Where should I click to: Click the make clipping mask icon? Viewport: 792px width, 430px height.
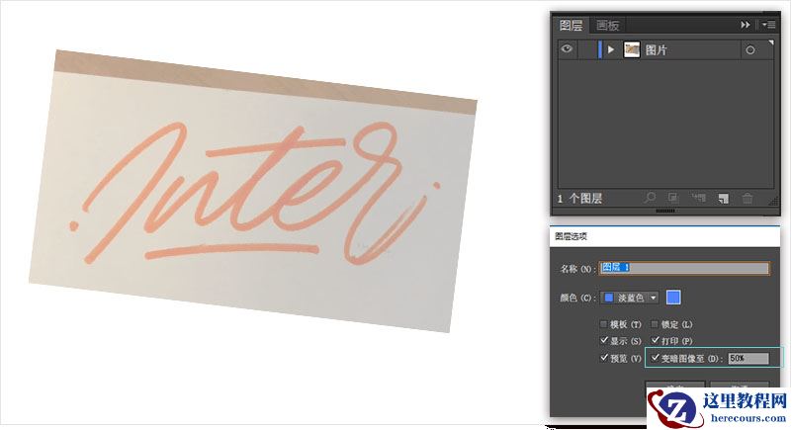(x=672, y=198)
